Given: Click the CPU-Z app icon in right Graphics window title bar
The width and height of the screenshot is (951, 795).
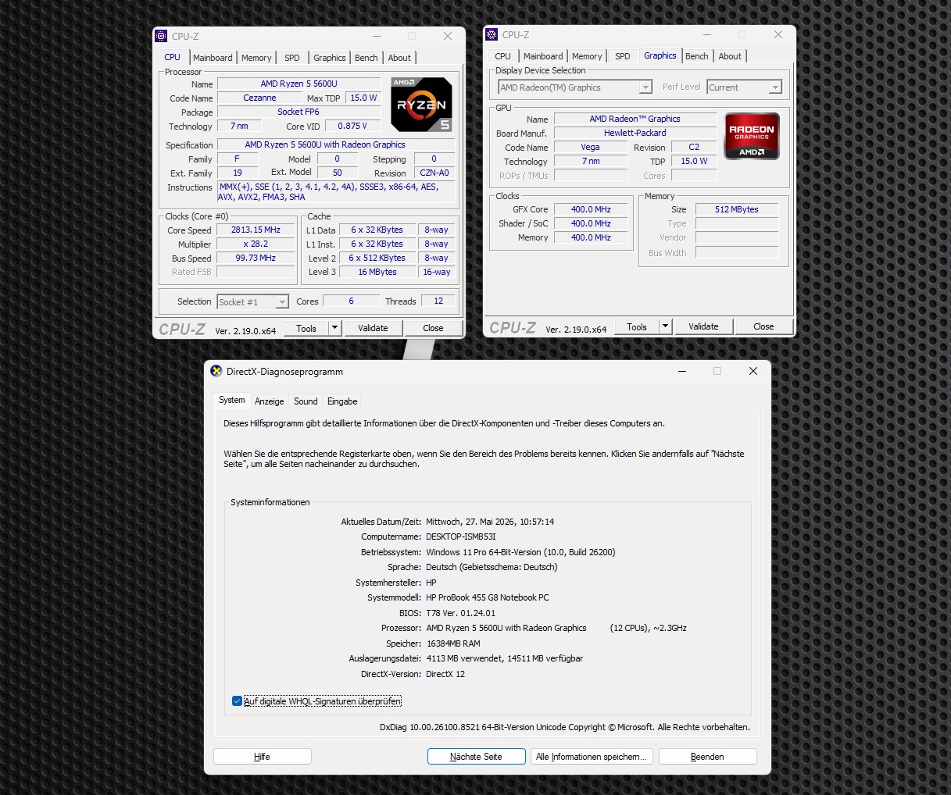Looking at the screenshot, I should click(x=492, y=34).
